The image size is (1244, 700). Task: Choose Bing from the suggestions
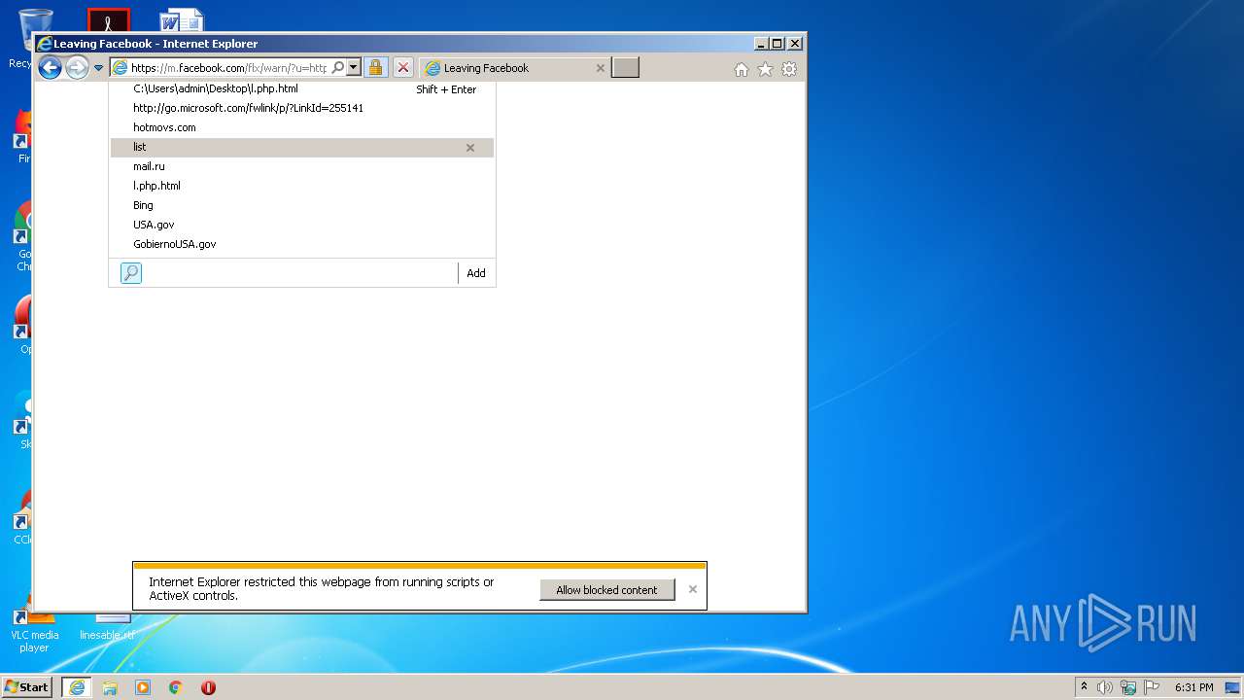pos(302,205)
